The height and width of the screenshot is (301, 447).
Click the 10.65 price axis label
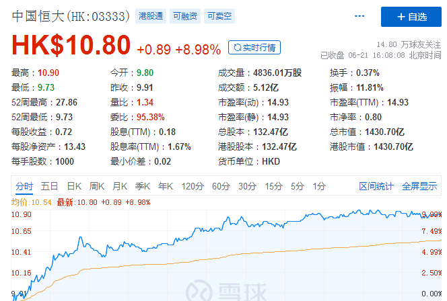coord(22,231)
